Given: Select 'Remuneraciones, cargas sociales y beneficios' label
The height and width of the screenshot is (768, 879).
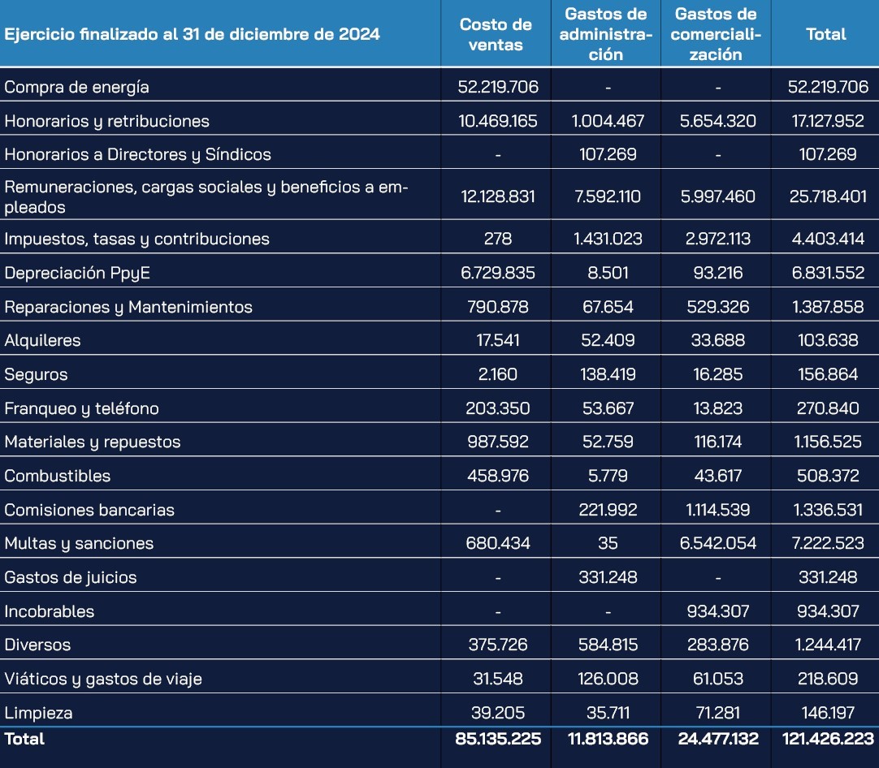Looking at the screenshot, I should 206,197.
